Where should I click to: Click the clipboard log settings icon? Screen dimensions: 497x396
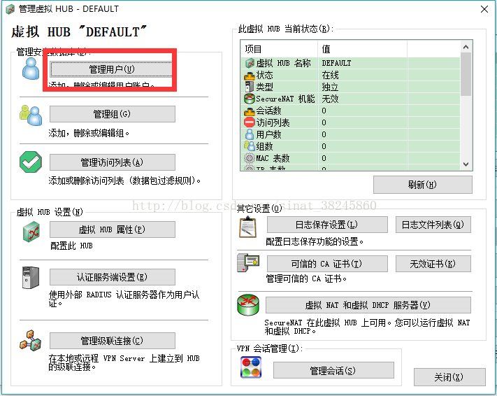(248, 227)
